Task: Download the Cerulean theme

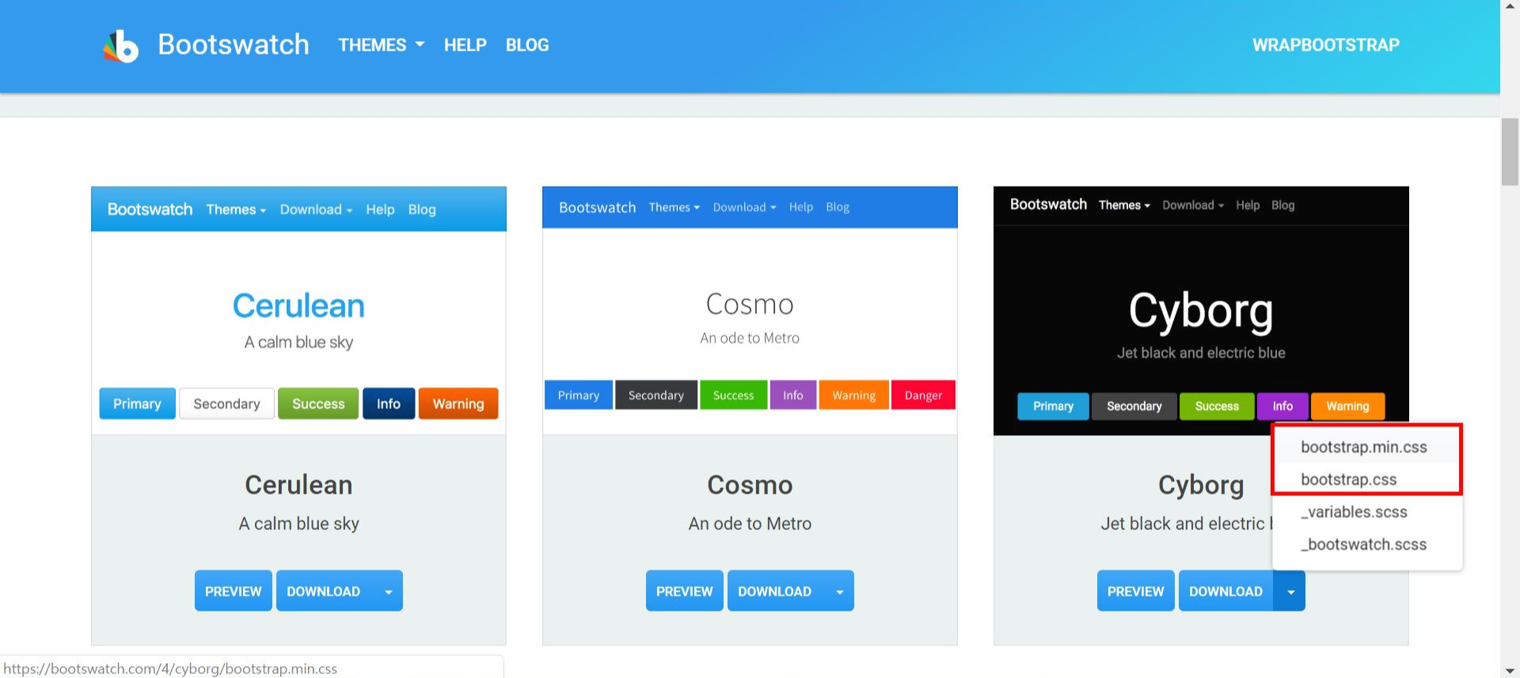Action: [323, 591]
